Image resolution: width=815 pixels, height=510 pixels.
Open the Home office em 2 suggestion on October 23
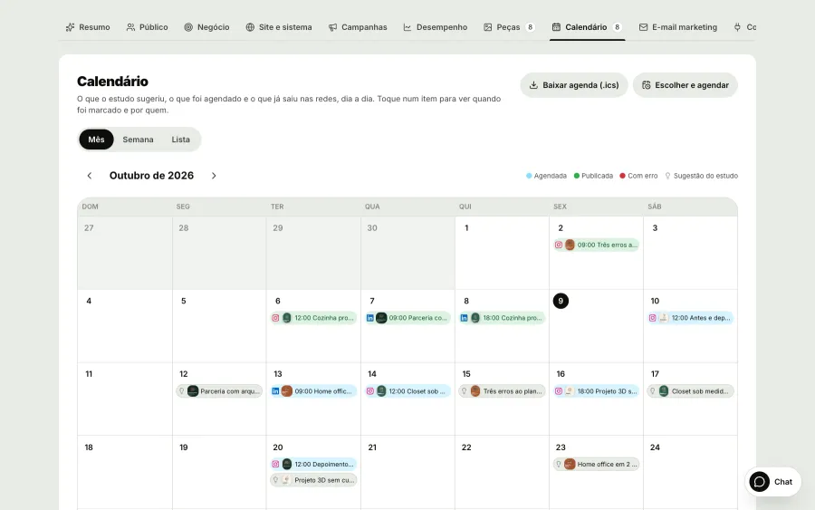click(x=596, y=464)
